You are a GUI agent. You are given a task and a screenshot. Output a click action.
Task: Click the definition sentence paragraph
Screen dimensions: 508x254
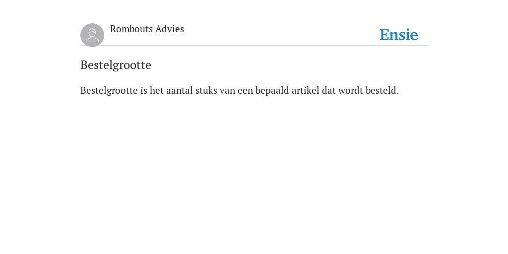point(240,91)
